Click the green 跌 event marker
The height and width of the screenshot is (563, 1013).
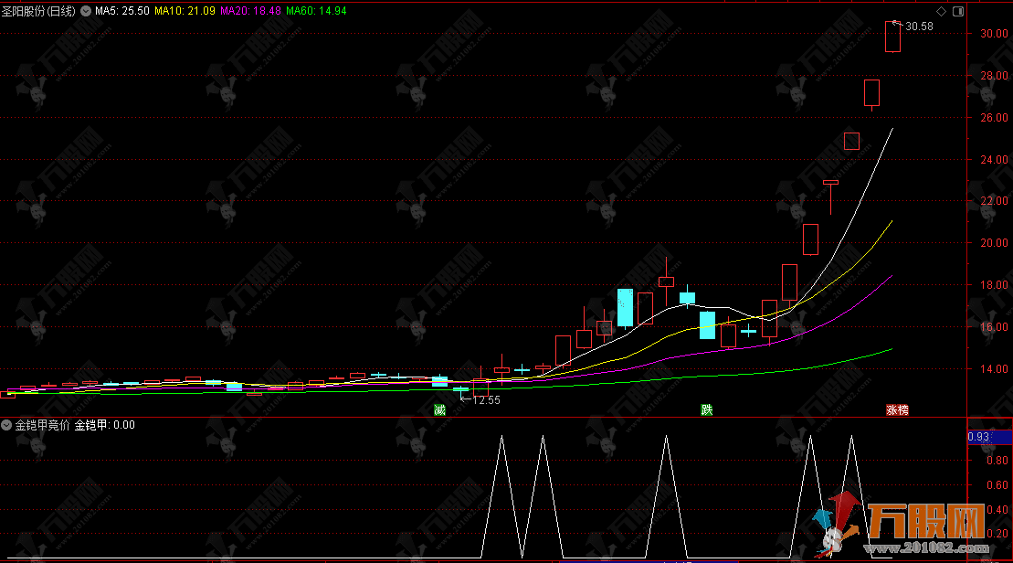click(706, 409)
